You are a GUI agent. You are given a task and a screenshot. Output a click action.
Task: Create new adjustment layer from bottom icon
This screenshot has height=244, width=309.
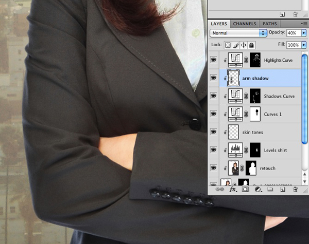tap(257, 190)
